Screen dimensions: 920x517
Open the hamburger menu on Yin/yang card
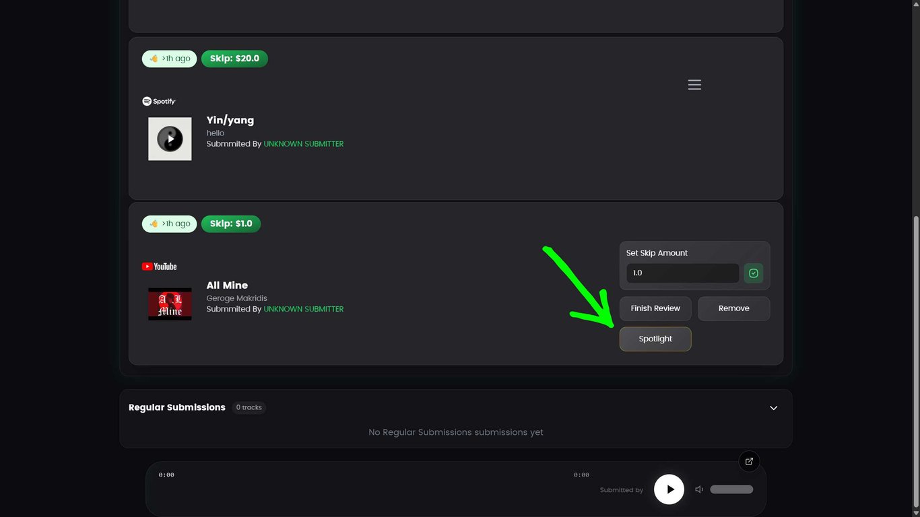tap(694, 85)
